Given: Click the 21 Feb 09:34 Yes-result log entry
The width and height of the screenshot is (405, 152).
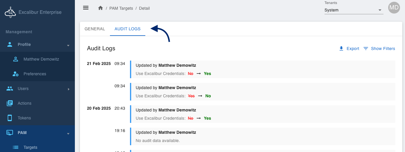Looking at the screenshot, I should click(x=262, y=69).
